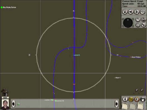The image size is (147, 110).
Task: Select the driver portrait thumbnail
Action: [x=5, y=104]
